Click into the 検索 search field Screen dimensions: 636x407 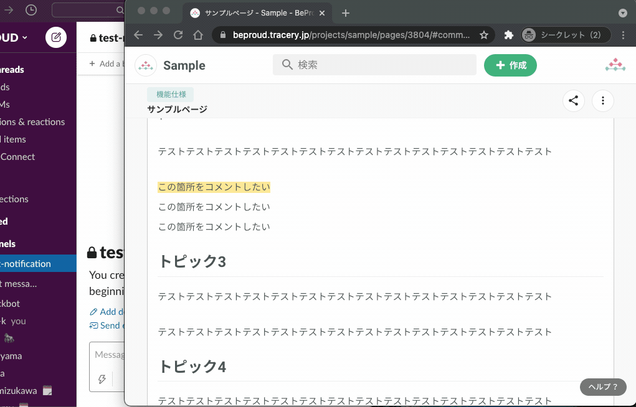(374, 65)
